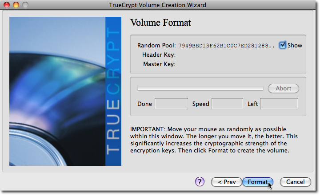This screenshot has width=320, height=195.
Task: Minimize the window with the yellow button
Action: click(x=16, y=5)
